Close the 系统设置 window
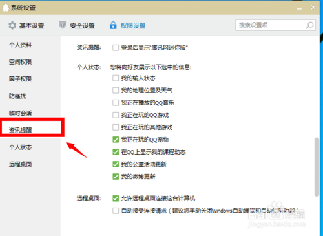This screenshot has width=323, height=236. coord(313,8)
